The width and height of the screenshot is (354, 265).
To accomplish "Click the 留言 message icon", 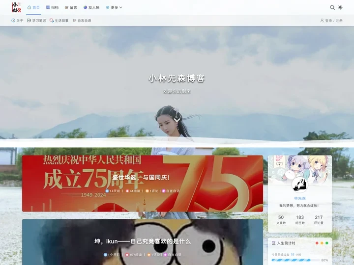I will 66,7.
